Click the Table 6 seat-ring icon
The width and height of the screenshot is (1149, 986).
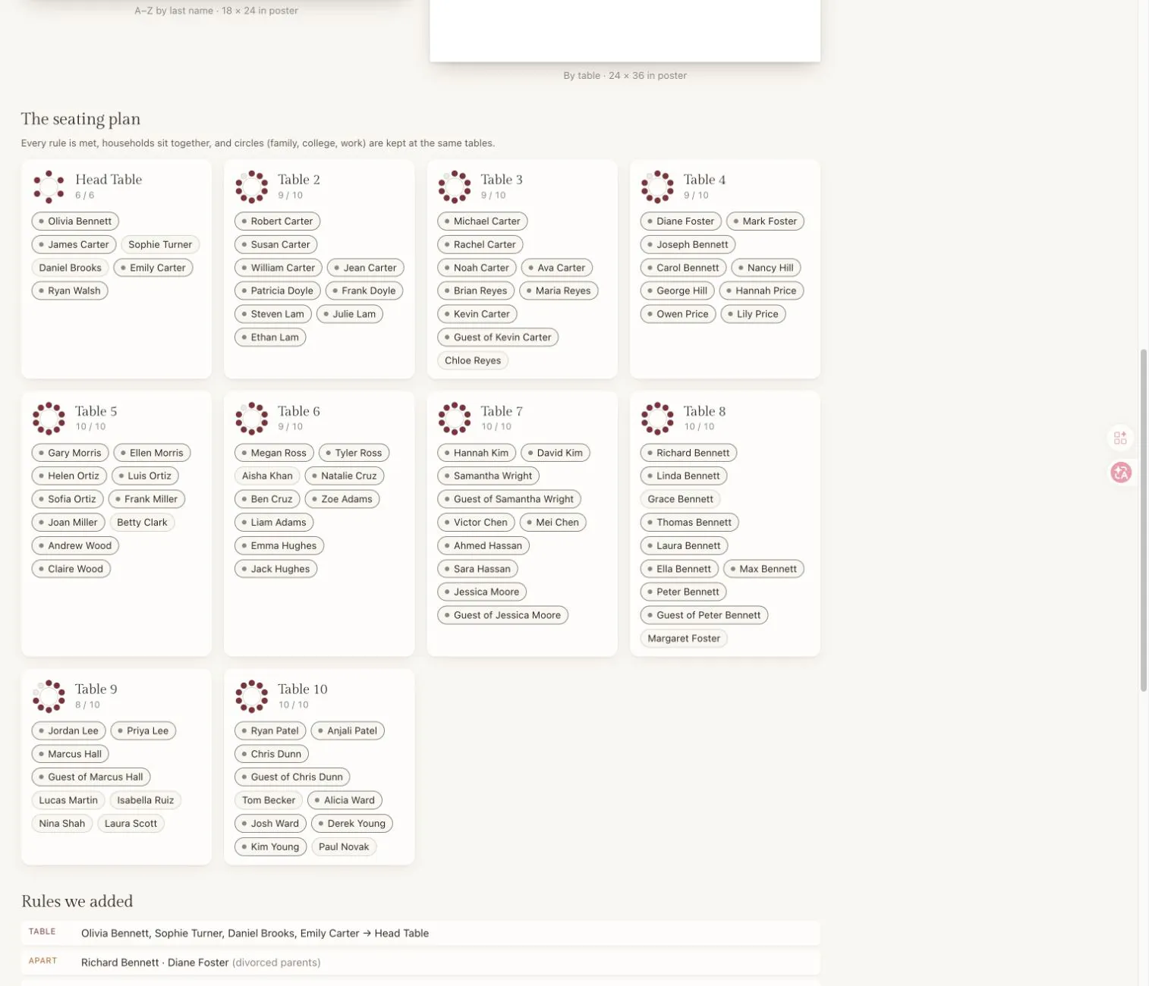(251, 418)
